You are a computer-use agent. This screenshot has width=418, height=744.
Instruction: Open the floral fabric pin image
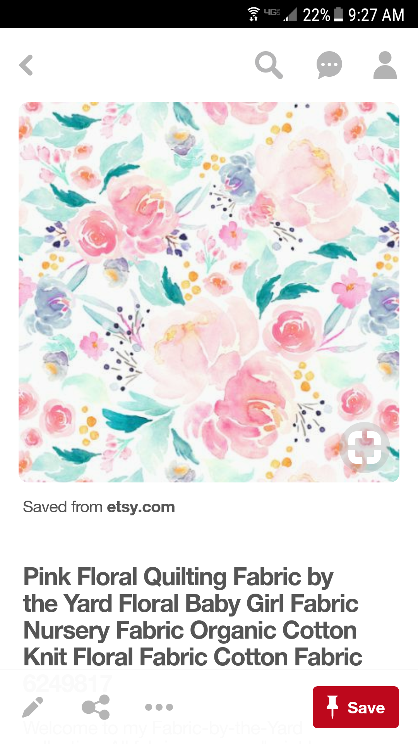209,292
